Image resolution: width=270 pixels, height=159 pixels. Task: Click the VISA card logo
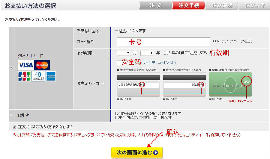pos(25,65)
